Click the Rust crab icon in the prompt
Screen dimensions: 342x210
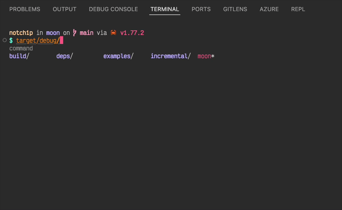click(113, 33)
